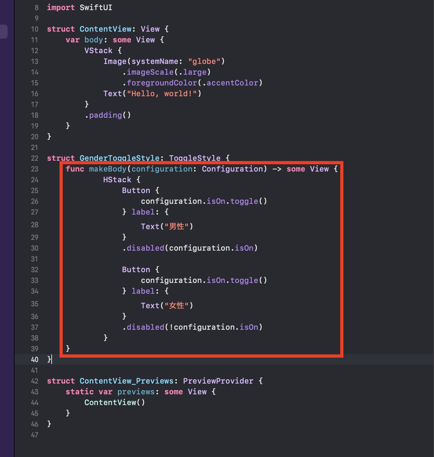Click the 'GenderToggleStyle' struct name

click(x=119, y=158)
